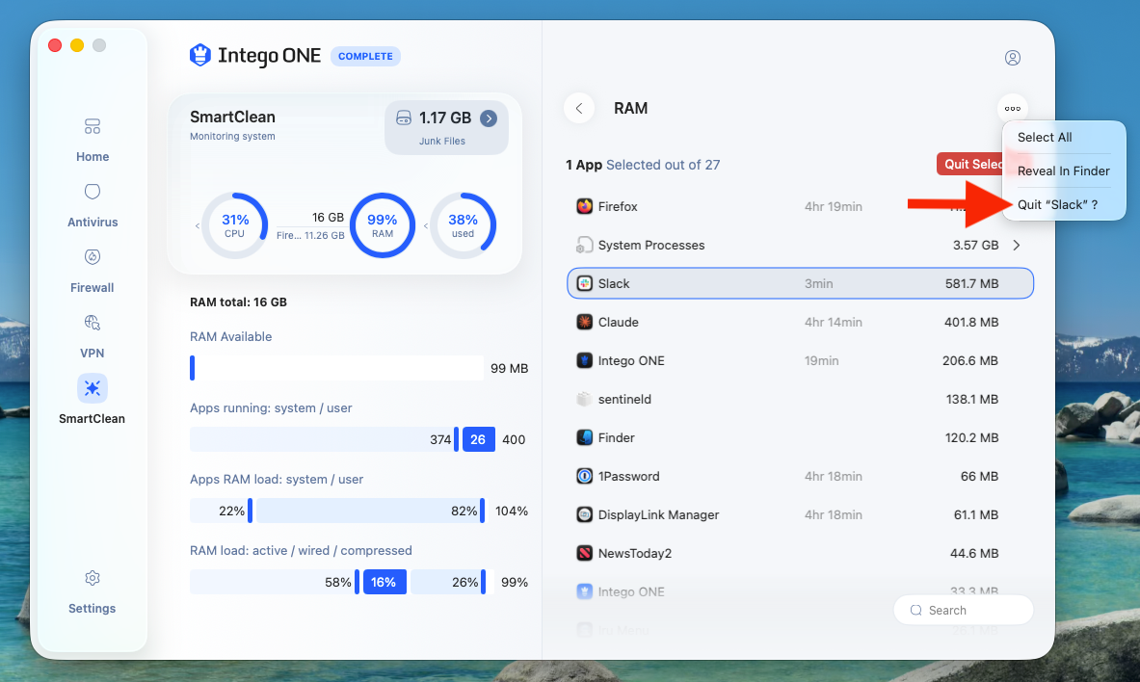Click the Slack app icon
Screen dimensions: 1140x682
click(585, 283)
